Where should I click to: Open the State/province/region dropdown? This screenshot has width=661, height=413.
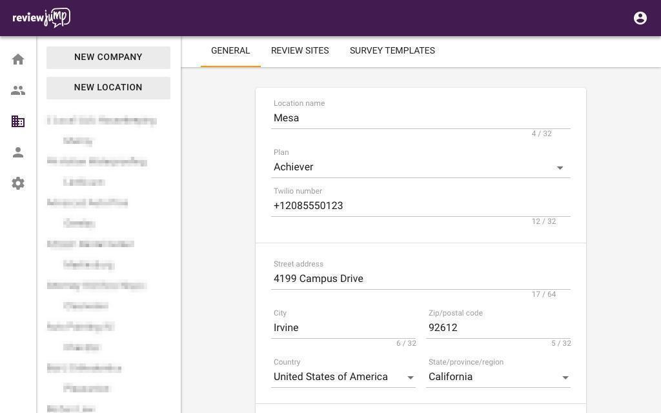tap(498, 377)
